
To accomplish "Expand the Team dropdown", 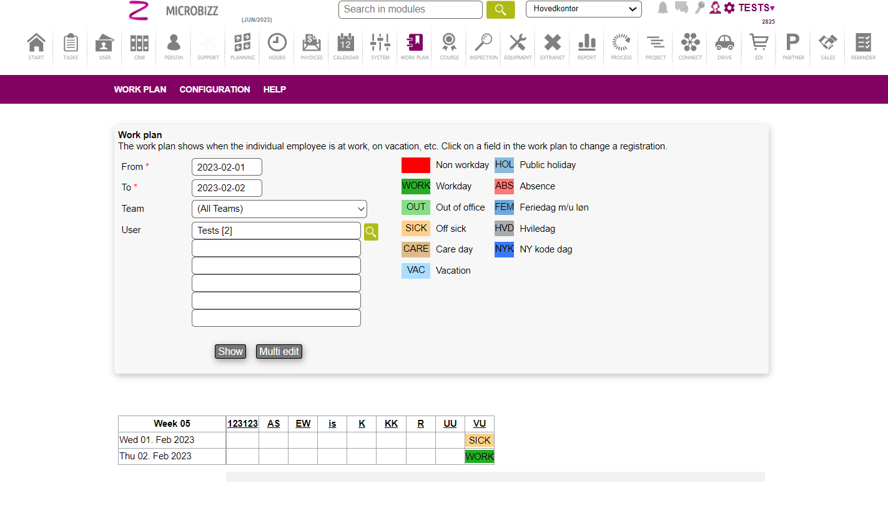I will coord(279,209).
